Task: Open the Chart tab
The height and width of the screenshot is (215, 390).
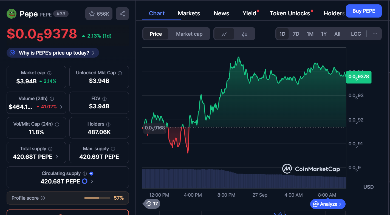Action: [157, 13]
